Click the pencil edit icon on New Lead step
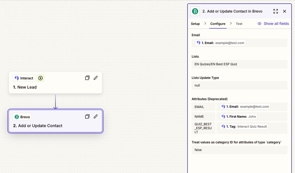The image size is (295, 173). (95, 78)
